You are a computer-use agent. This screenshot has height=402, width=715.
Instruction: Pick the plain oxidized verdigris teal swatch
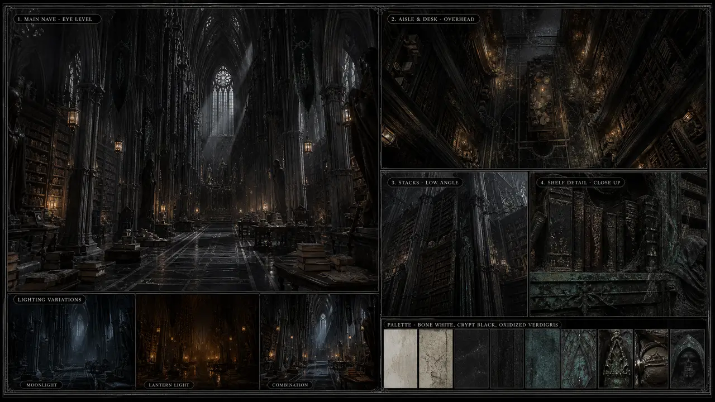coord(542,358)
